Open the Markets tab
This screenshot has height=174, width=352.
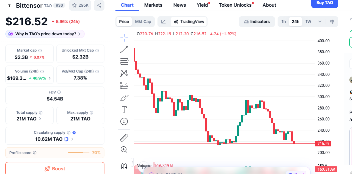153,5
